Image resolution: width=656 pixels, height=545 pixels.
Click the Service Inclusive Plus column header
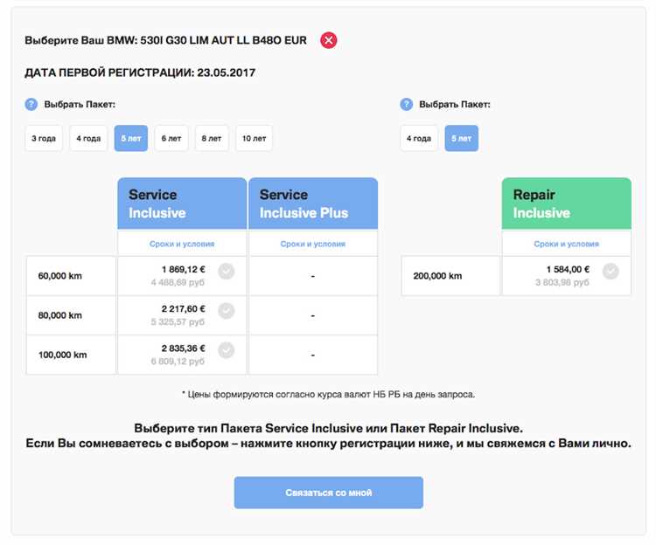tap(313, 204)
